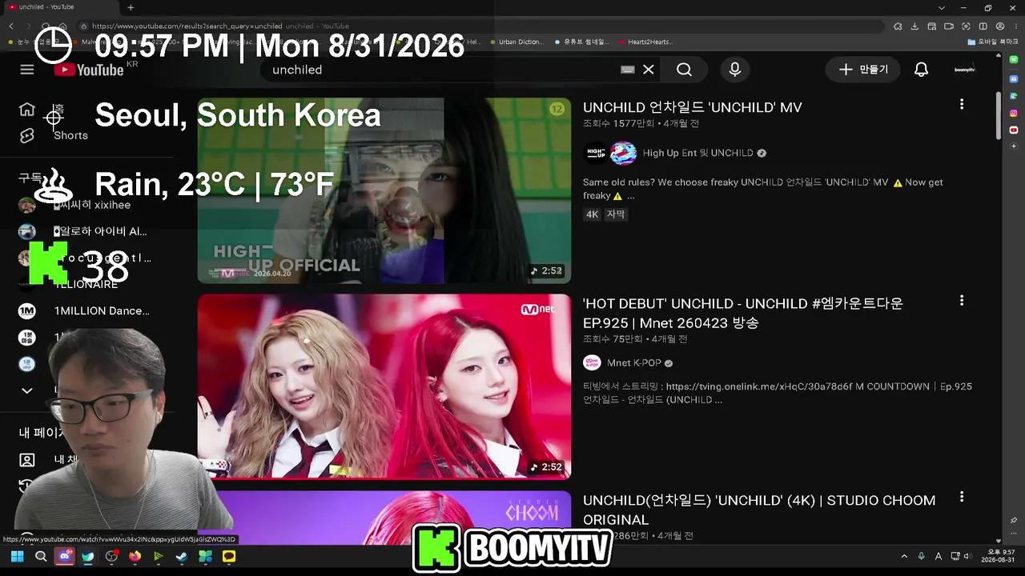Open the YouTube hamburger guide menu
Viewport: 1025px width, 576px height.
click(x=27, y=70)
